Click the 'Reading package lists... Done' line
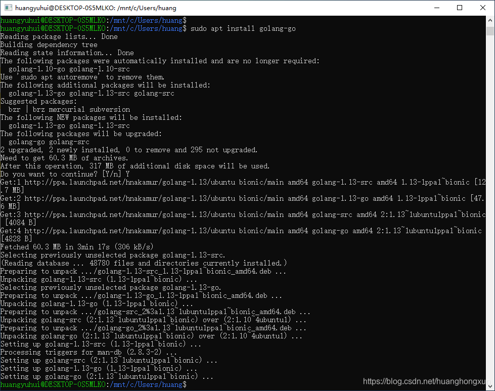Viewport: 495px width, 391px height. pos(59,36)
